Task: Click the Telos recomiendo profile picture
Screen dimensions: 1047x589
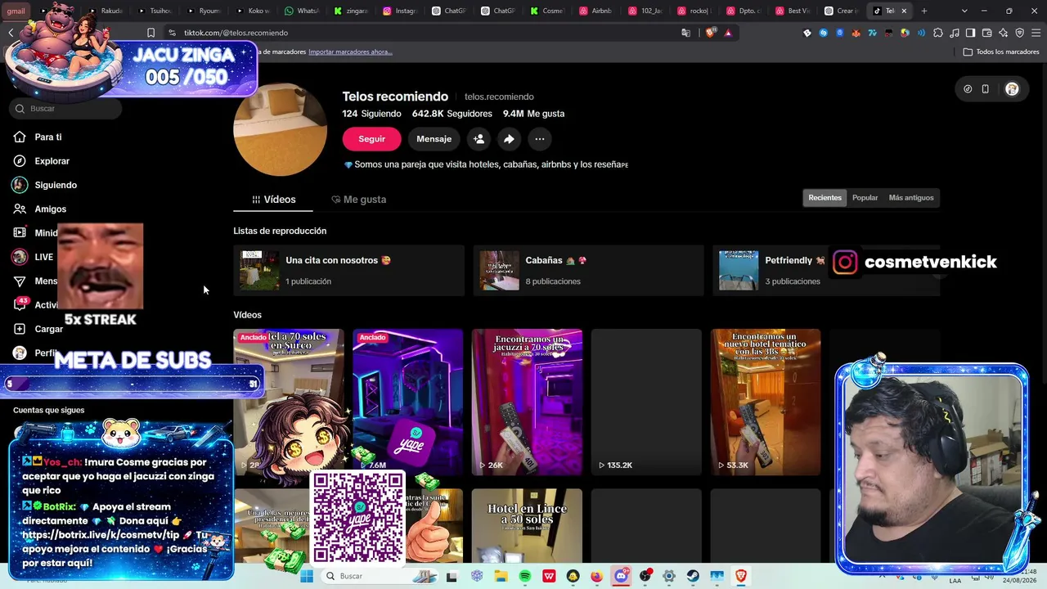Action: [x=280, y=129]
